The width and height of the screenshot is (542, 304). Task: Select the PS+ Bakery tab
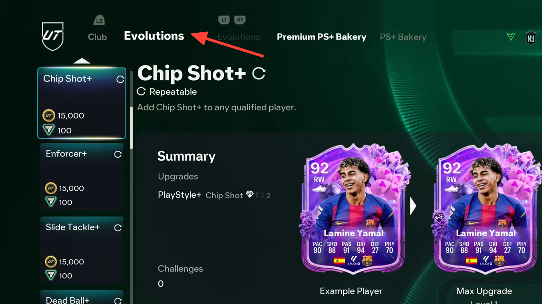point(403,37)
